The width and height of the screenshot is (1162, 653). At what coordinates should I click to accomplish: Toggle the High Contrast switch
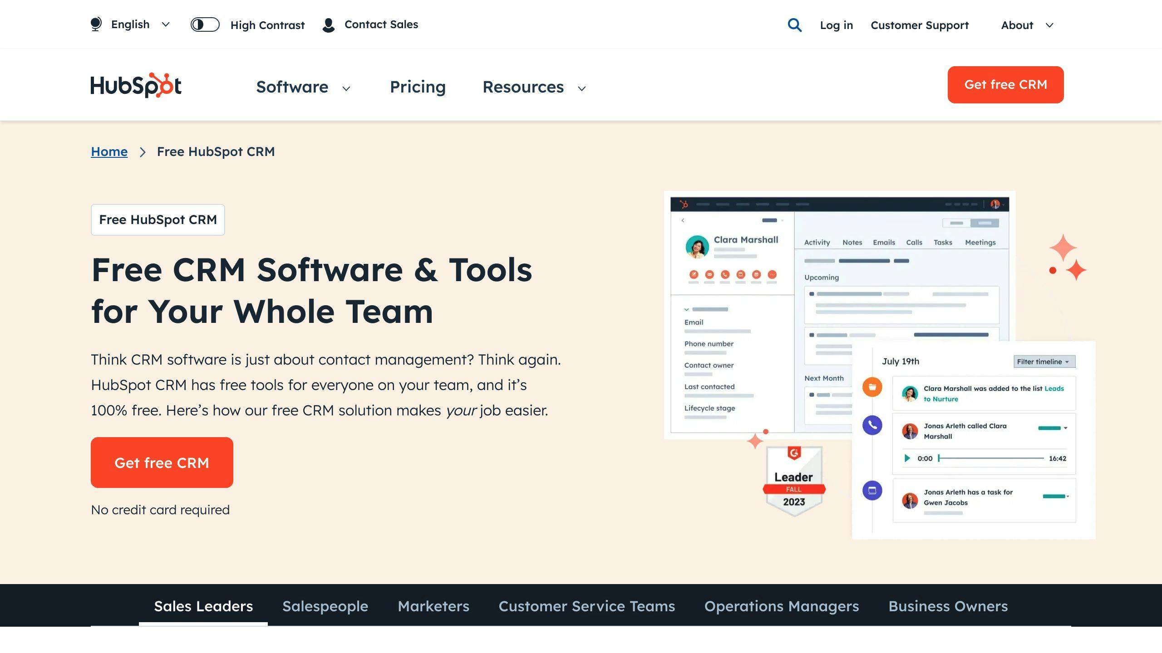205,24
